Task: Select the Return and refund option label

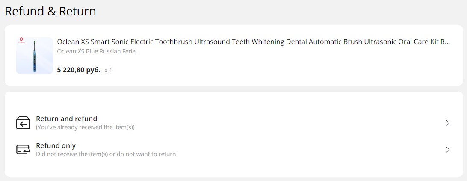Action: tap(66, 119)
